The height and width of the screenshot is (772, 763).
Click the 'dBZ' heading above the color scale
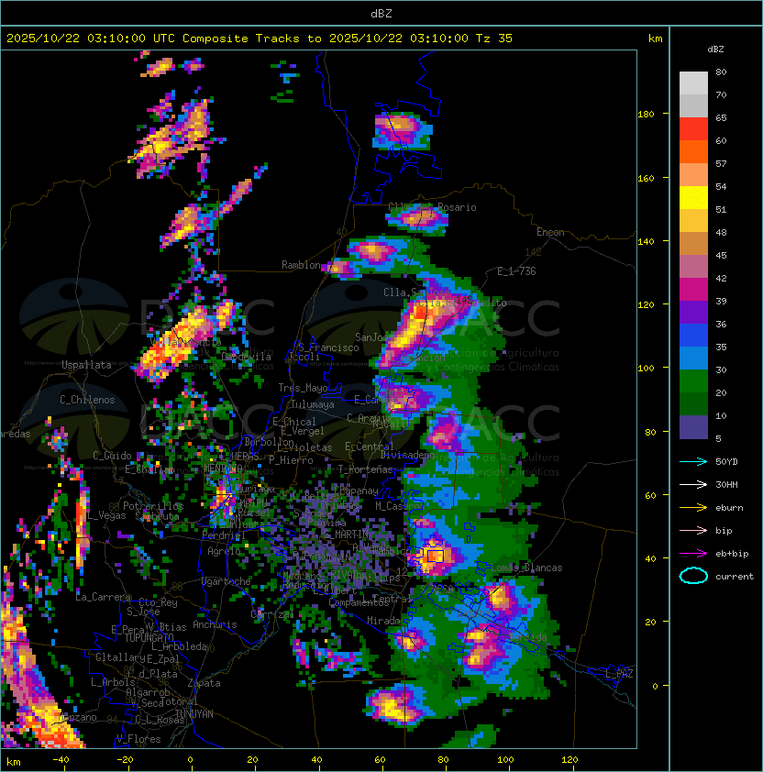tap(715, 50)
